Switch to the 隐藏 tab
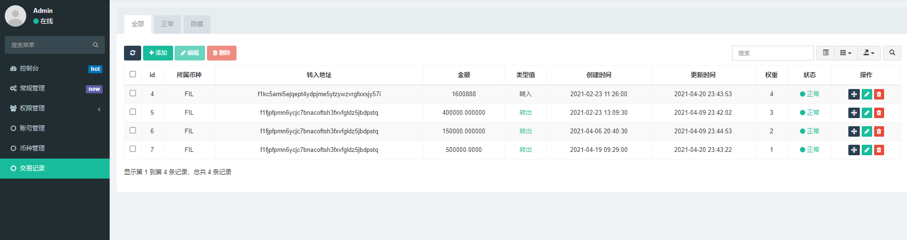Viewport: 907px width, 240px height. [197, 24]
